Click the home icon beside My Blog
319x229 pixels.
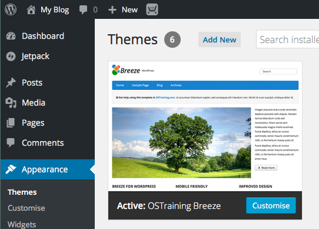pyautogui.click(x=31, y=9)
